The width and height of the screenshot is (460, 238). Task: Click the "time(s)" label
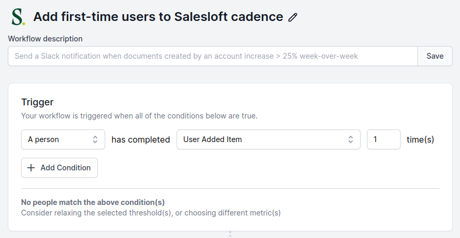421,140
